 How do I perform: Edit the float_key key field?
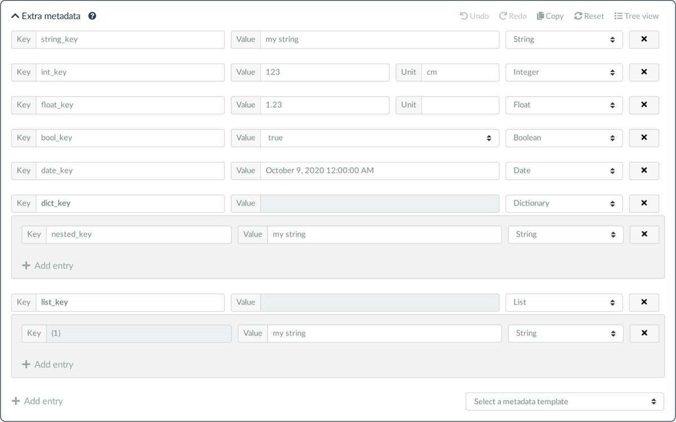130,105
